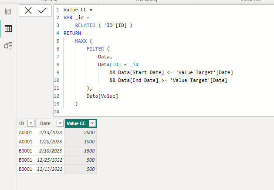Click the MAXX function in formula

click(81, 41)
